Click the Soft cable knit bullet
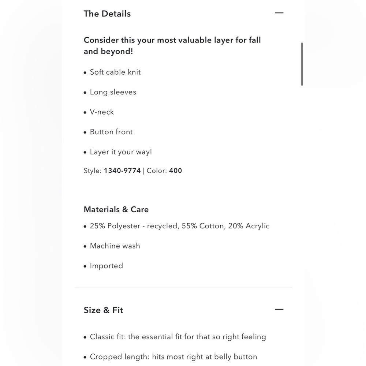366x366 pixels. pyautogui.click(x=112, y=72)
